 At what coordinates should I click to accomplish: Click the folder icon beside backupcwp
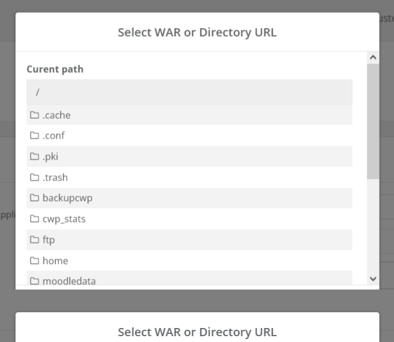click(34, 198)
